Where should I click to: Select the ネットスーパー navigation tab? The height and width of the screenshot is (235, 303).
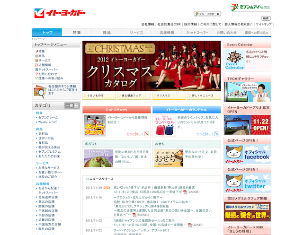197,33
